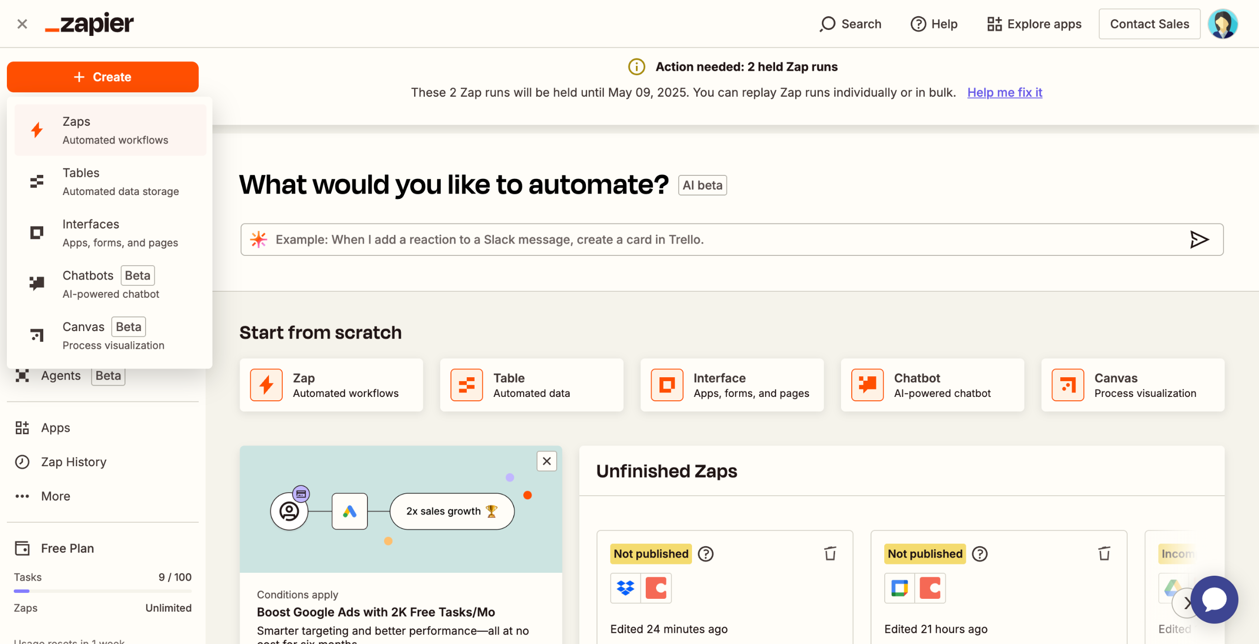1259x644 pixels.
Task: Choose Tables from the Create menu
Action: 110,182
